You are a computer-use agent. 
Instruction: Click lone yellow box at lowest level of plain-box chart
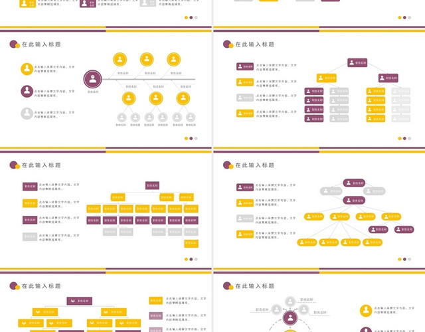tap(191, 244)
